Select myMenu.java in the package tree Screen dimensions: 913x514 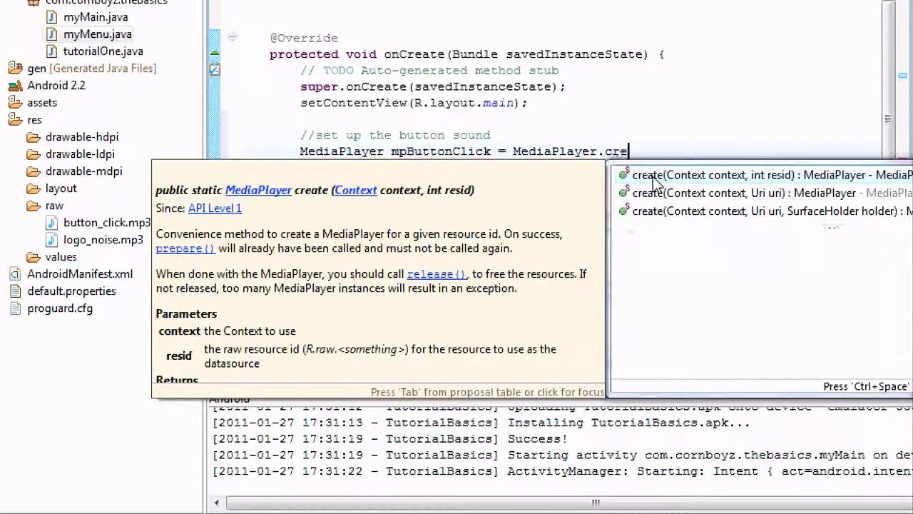(97, 34)
